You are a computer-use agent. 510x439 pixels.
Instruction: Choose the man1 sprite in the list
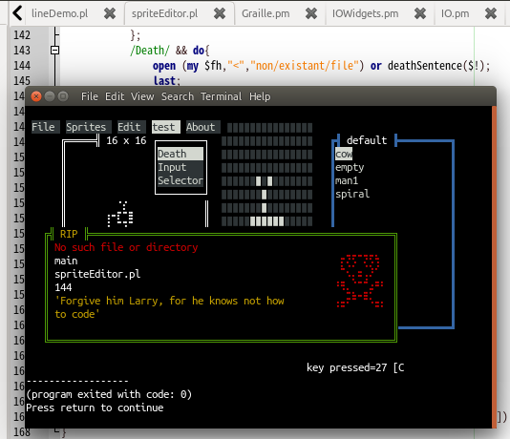coord(347,180)
